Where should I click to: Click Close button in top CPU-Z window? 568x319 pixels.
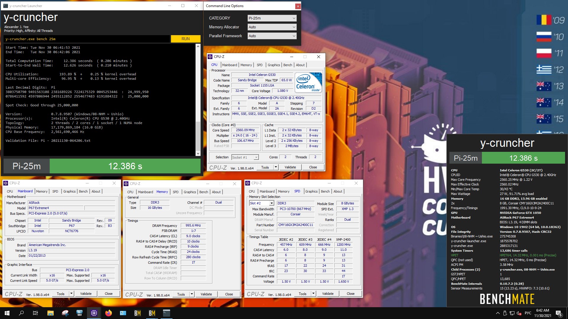(313, 167)
